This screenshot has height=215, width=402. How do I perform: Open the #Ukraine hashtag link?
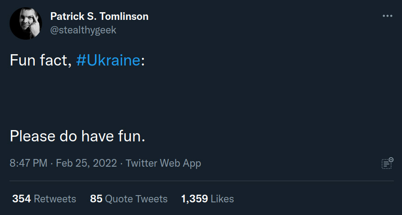108,61
